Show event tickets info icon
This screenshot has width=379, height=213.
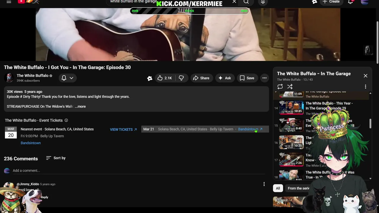[66, 120]
